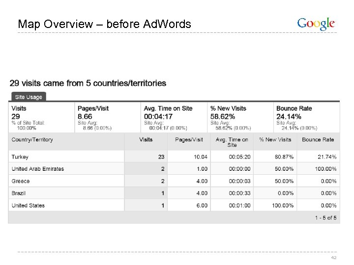Select United Arab Emirates in the table

[x=38, y=169]
